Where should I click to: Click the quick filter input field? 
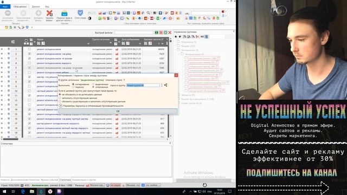(134, 32)
